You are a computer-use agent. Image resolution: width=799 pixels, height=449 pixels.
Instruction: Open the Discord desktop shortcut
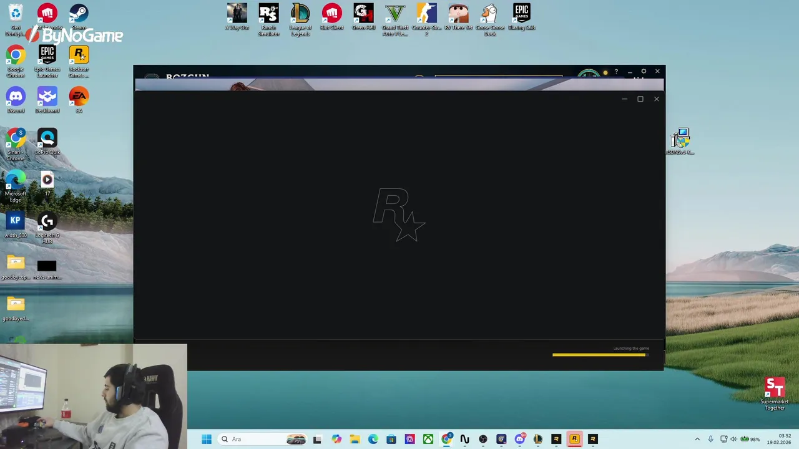[x=16, y=100]
